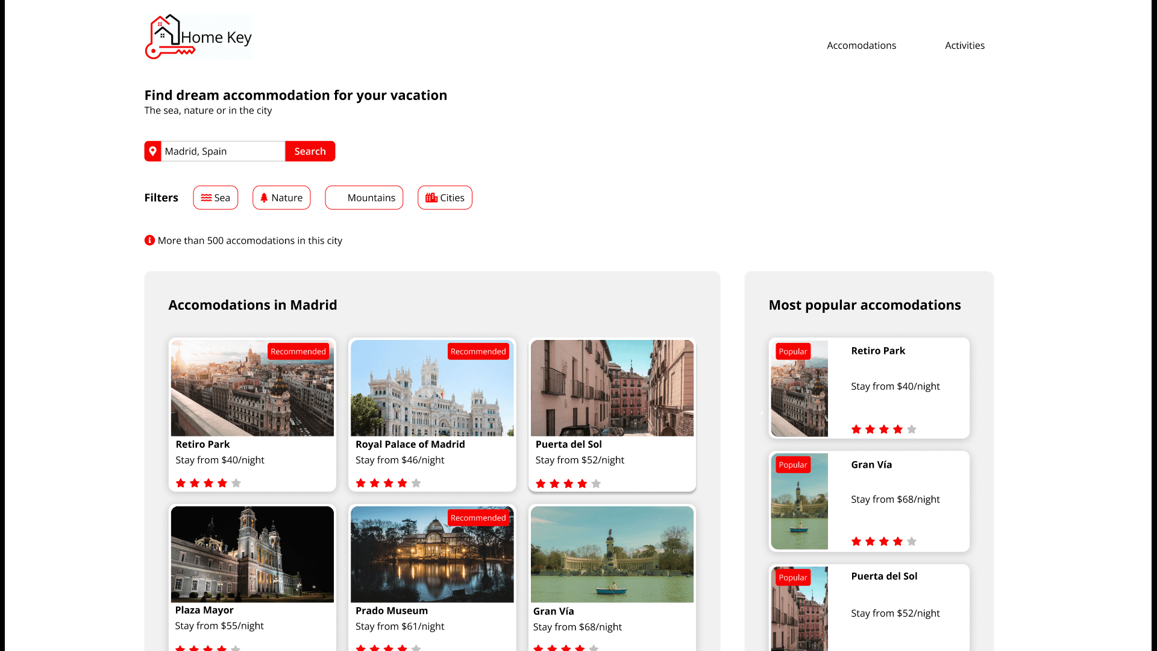The image size is (1157, 651).
Task: Click the Popular badge on Puerta del Sol
Action: tap(793, 577)
